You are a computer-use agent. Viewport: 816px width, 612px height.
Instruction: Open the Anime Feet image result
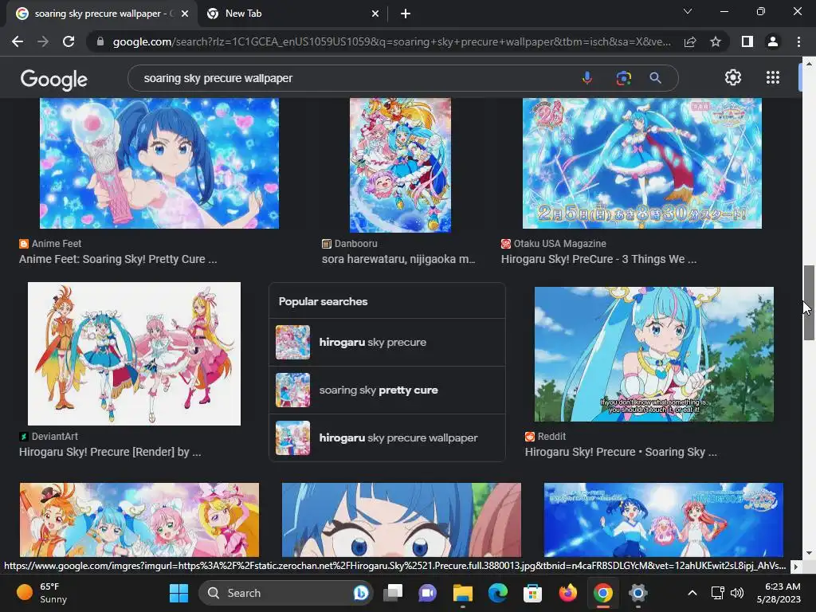[x=159, y=163]
